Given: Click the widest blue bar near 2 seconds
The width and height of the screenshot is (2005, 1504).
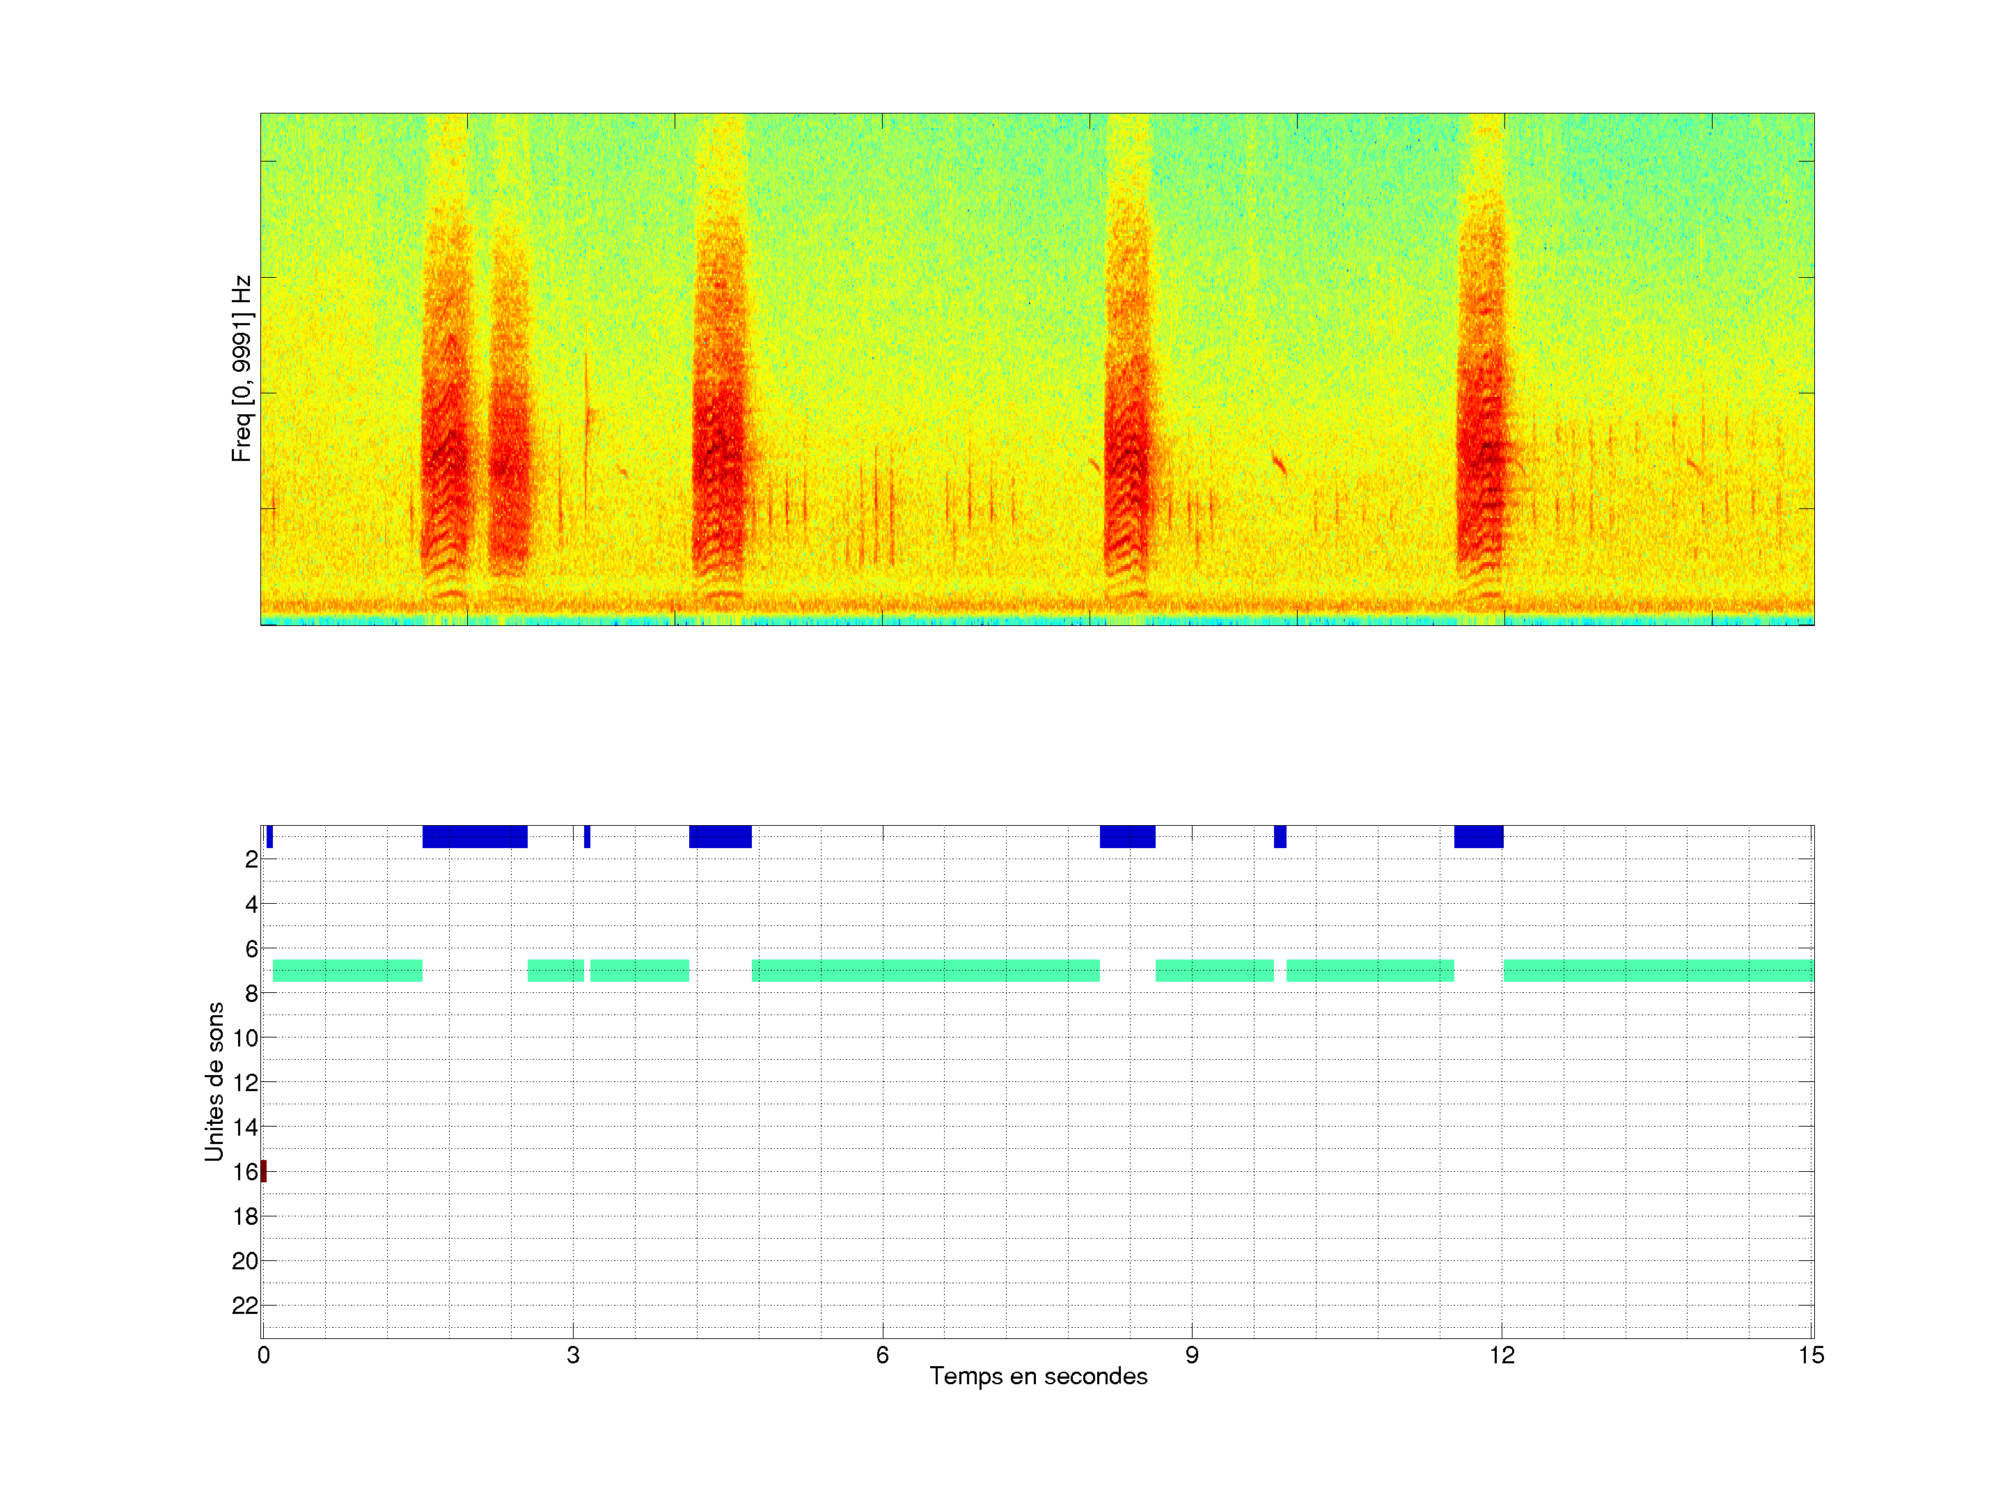Looking at the screenshot, I should (474, 837).
